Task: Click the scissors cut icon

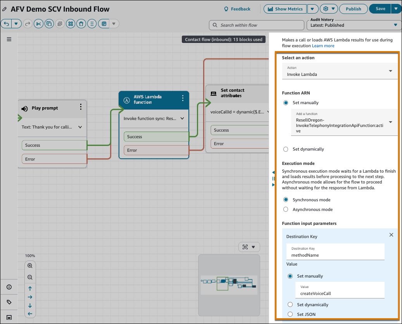Action: click(x=38, y=24)
